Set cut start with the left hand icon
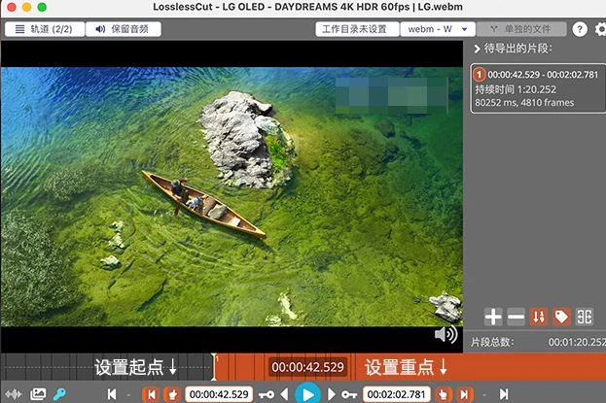 (172, 394)
